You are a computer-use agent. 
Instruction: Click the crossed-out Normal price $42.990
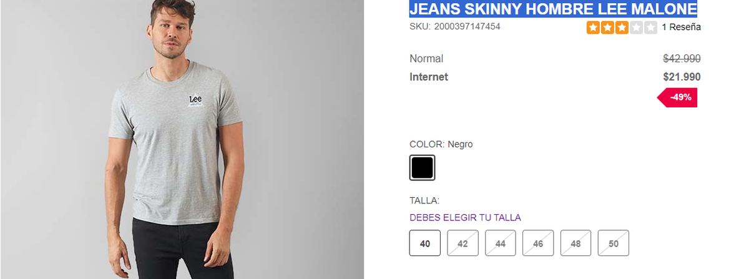(x=682, y=59)
